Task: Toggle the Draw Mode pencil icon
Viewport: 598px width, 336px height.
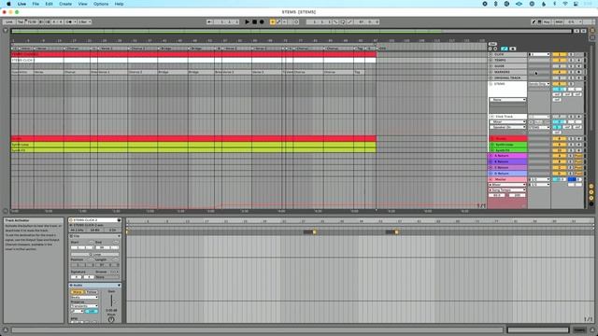Action: 534,22
